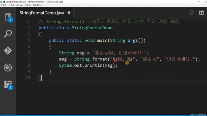Viewport: 207px width, 116px height.
Task: Open the 이동(G) menu
Action: (x=28, y=5)
